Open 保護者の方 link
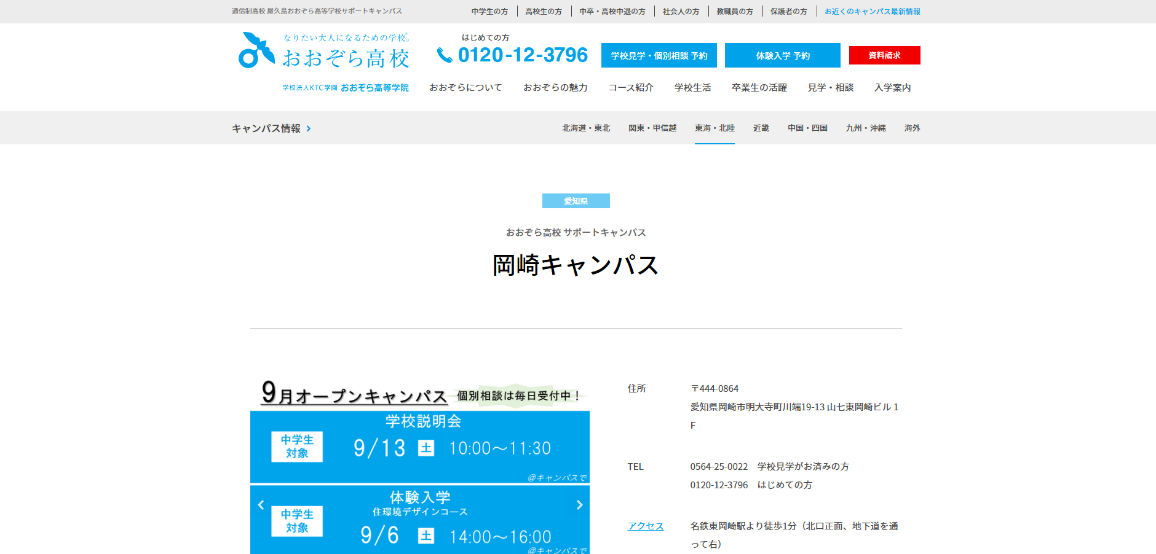Viewport: 1156px width, 554px height. [x=789, y=11]
